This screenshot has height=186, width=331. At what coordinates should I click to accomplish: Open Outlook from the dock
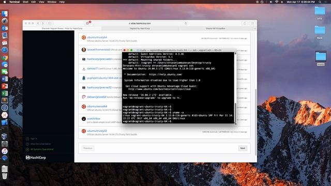point(5,28)
